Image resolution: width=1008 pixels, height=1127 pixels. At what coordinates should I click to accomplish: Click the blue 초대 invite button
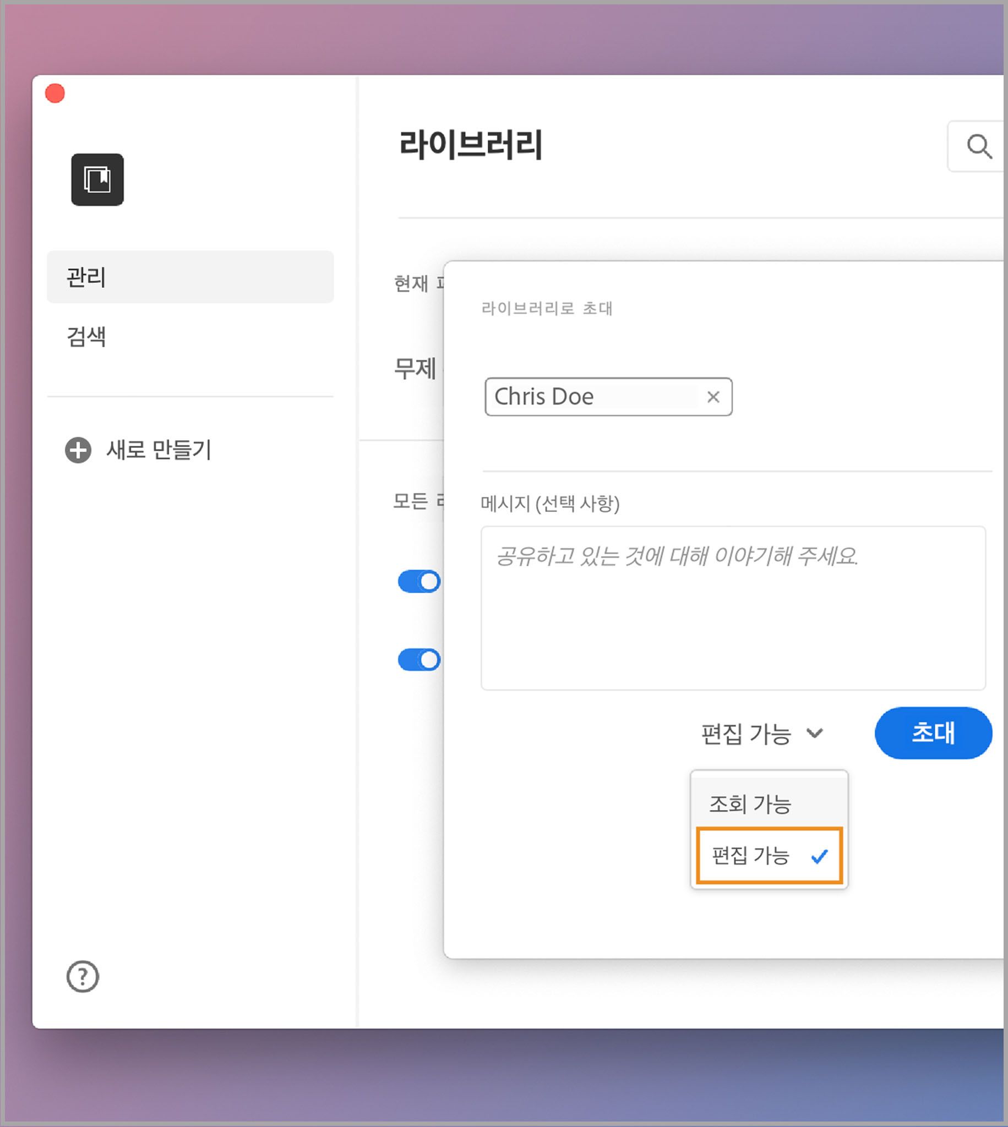933,733
